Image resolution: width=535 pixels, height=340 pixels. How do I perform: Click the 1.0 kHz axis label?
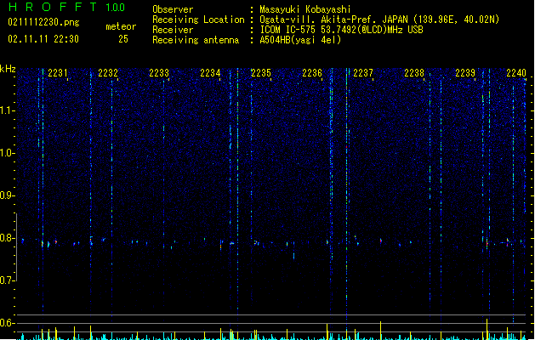(8, 153)
